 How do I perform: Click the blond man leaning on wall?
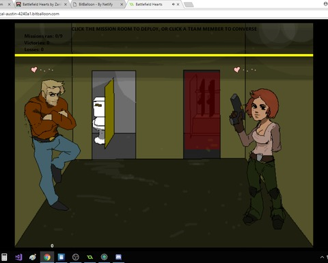(x=51, y=144)
